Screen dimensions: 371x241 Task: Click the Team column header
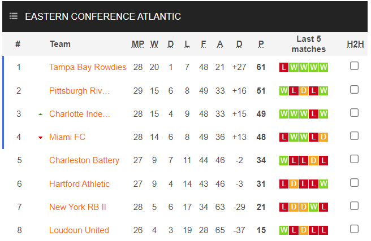60,44
